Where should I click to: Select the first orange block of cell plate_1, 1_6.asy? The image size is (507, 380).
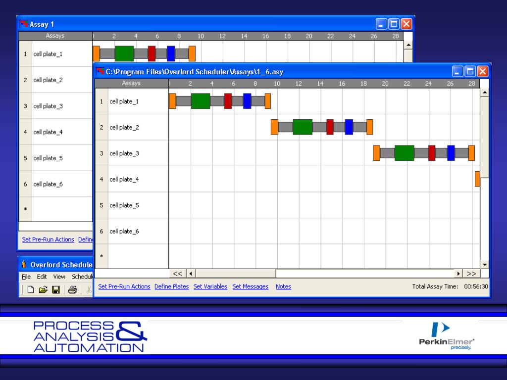172,101
